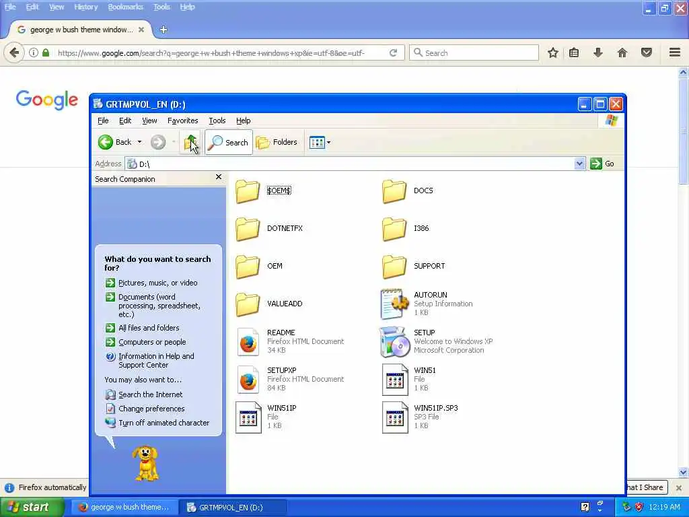Viewport: 689px width, 517px height.
Task: Reload the page in Firefox
Action: [x=393, y=53]
